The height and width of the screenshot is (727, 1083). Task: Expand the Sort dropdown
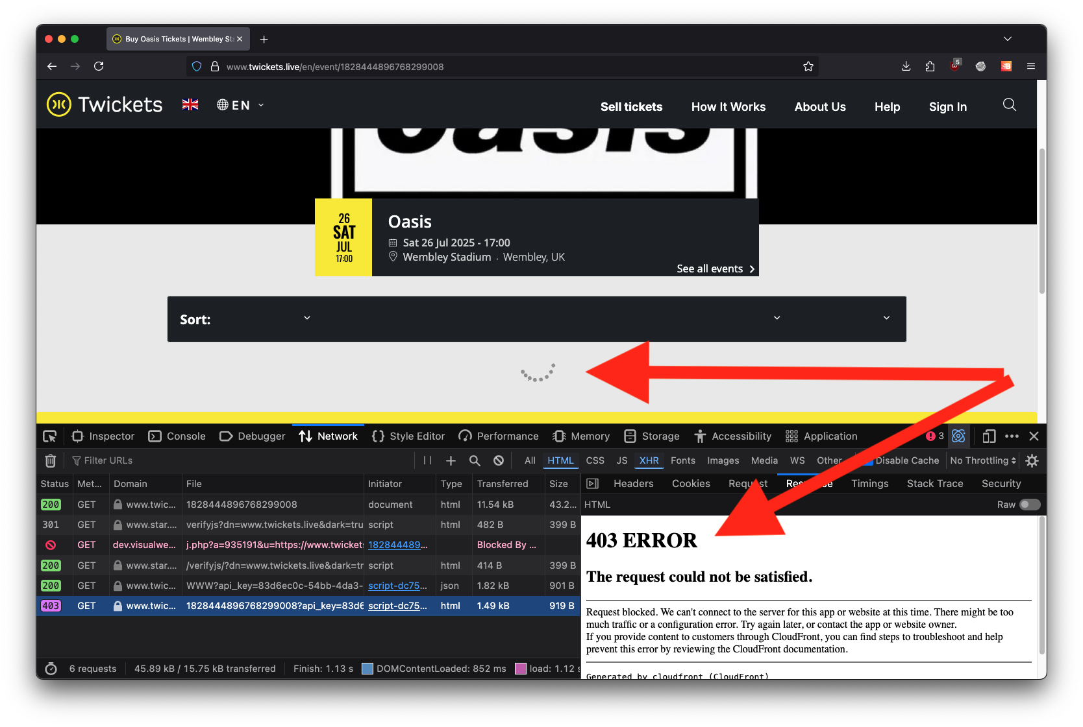[307, 318]
